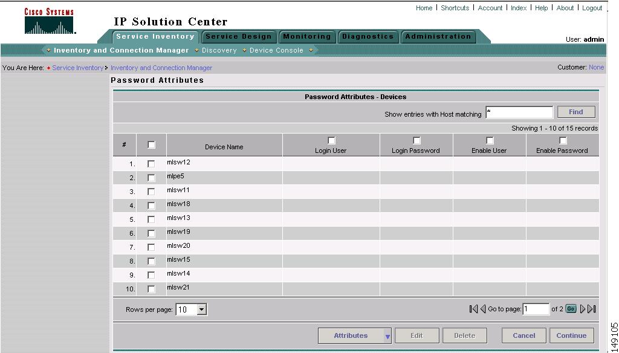Open the Diagnostics tab

click(368, 36)
